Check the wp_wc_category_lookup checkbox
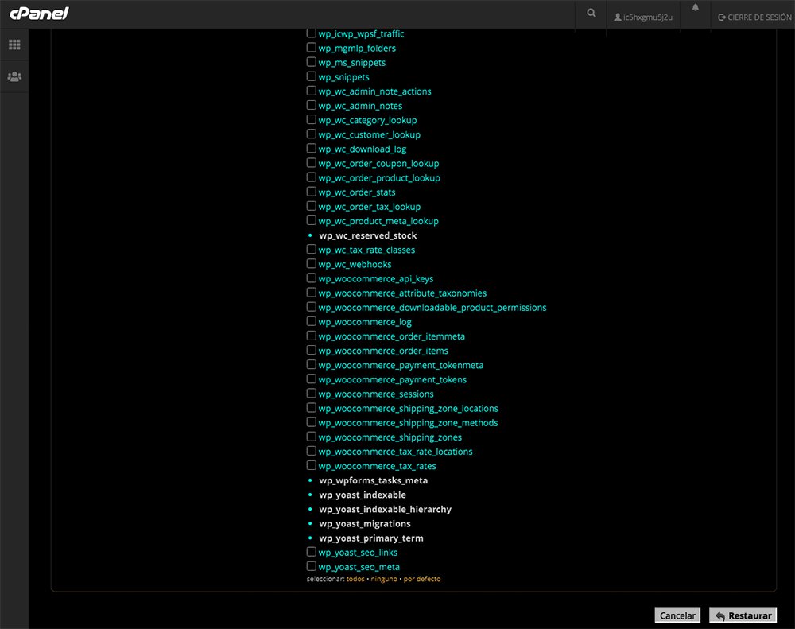 pos(312,119)
